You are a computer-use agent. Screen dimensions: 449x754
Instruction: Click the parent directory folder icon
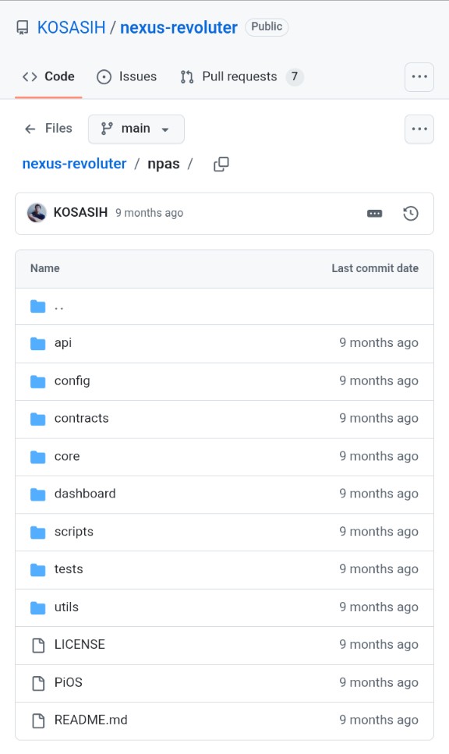(38, 306)
